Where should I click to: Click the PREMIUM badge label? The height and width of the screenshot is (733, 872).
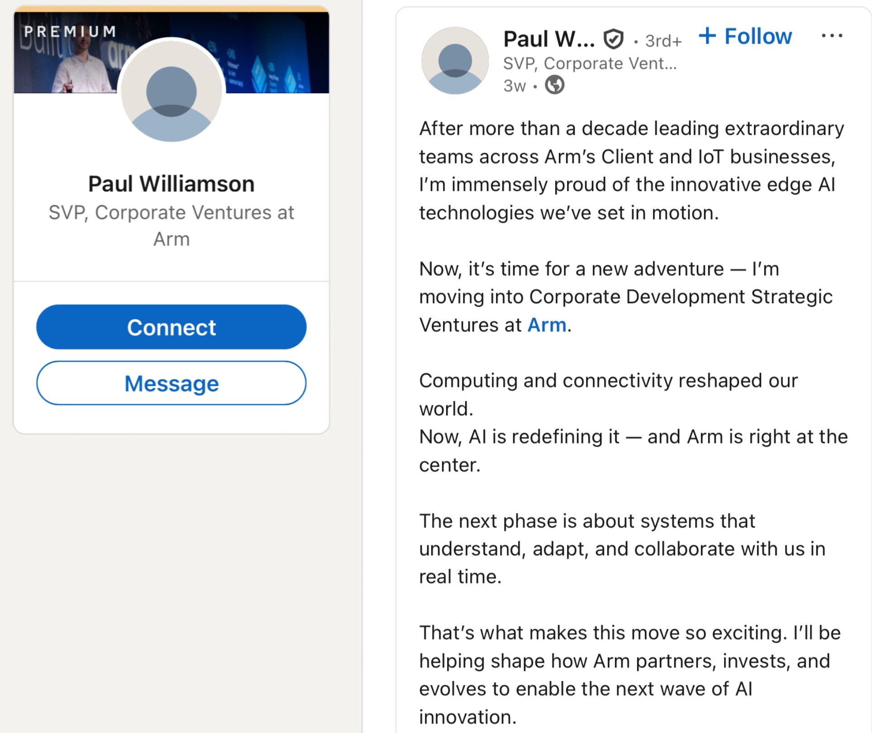70,31
